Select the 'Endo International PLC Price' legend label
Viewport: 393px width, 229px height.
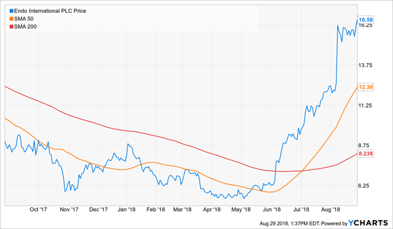[x=50, y=11]
